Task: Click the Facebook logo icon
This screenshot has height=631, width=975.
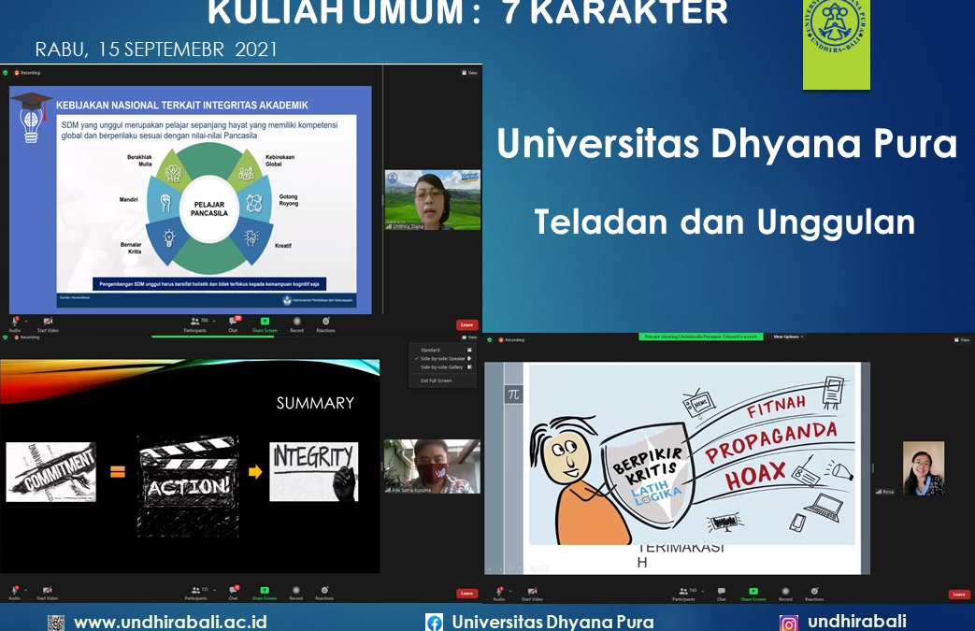Action: coord(435,623)
